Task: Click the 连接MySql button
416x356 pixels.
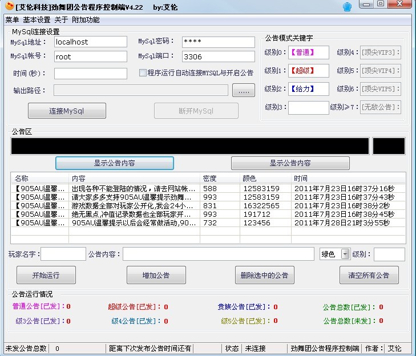Action: pos(67,111)
